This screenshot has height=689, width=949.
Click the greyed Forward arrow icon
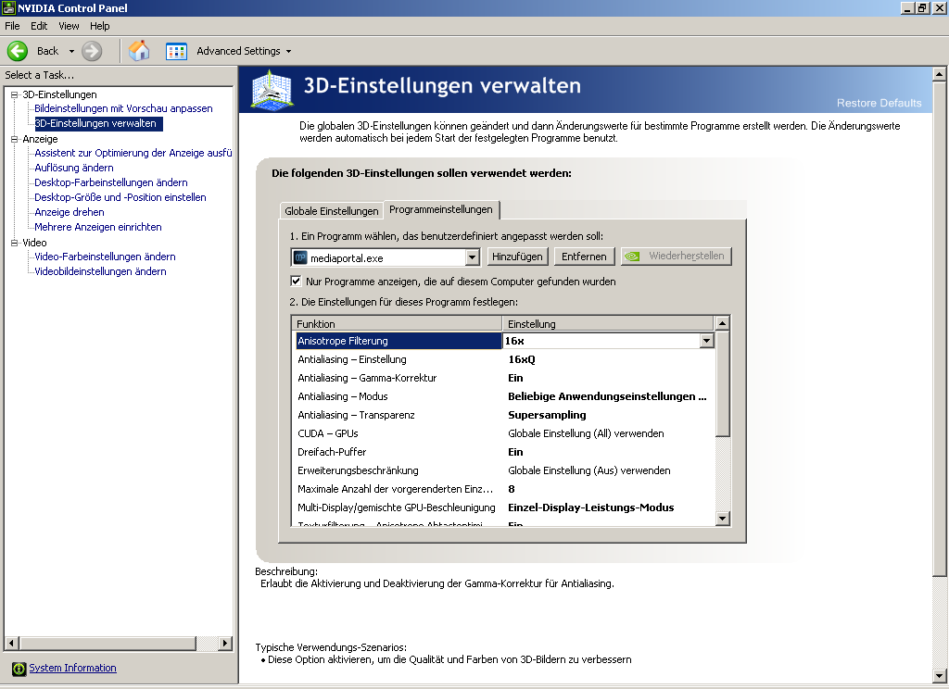click(x=92, y=51)
